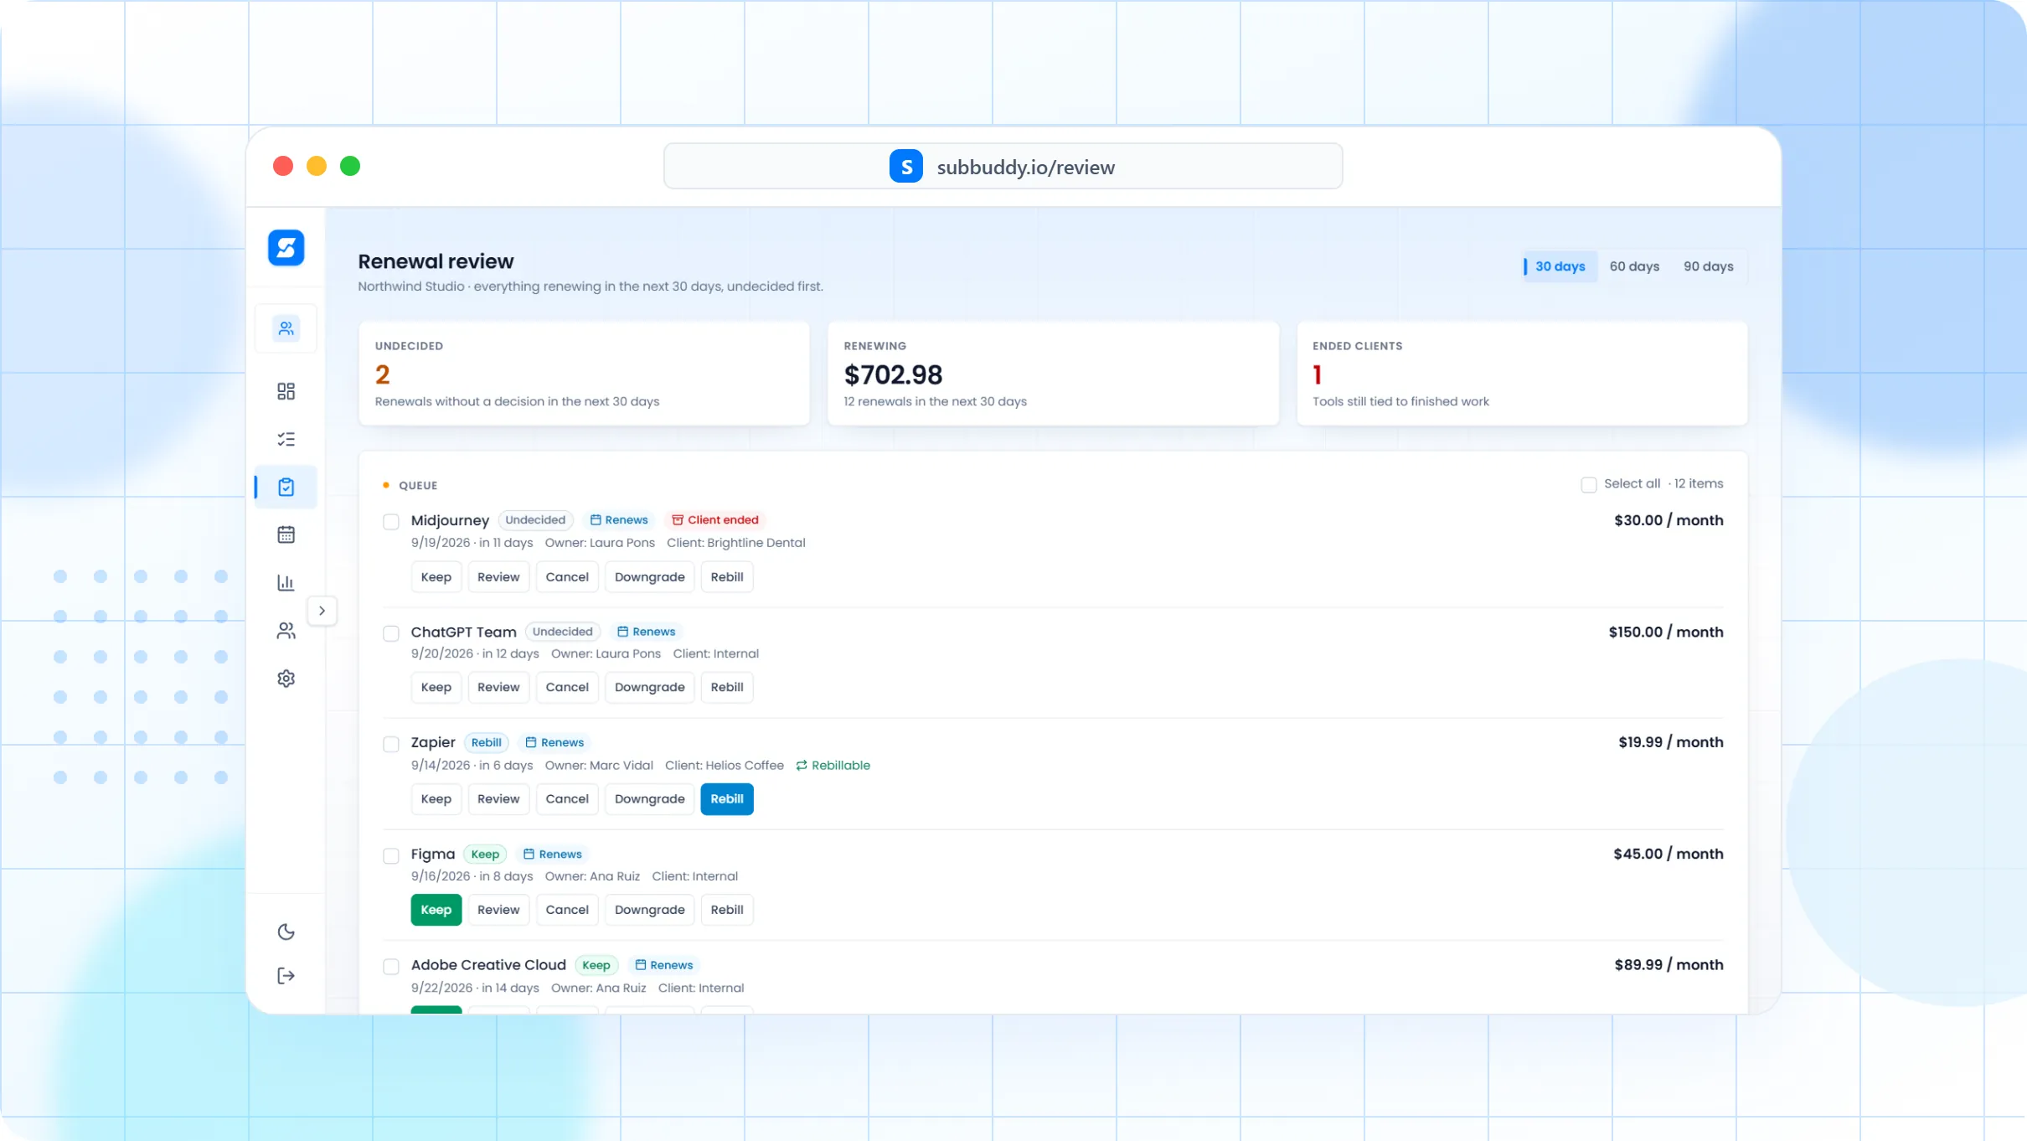This screenshot has width=2027, height=1141.
Task: Click the SubBuddy logo in the sidebar
Action: coord(286,248)
